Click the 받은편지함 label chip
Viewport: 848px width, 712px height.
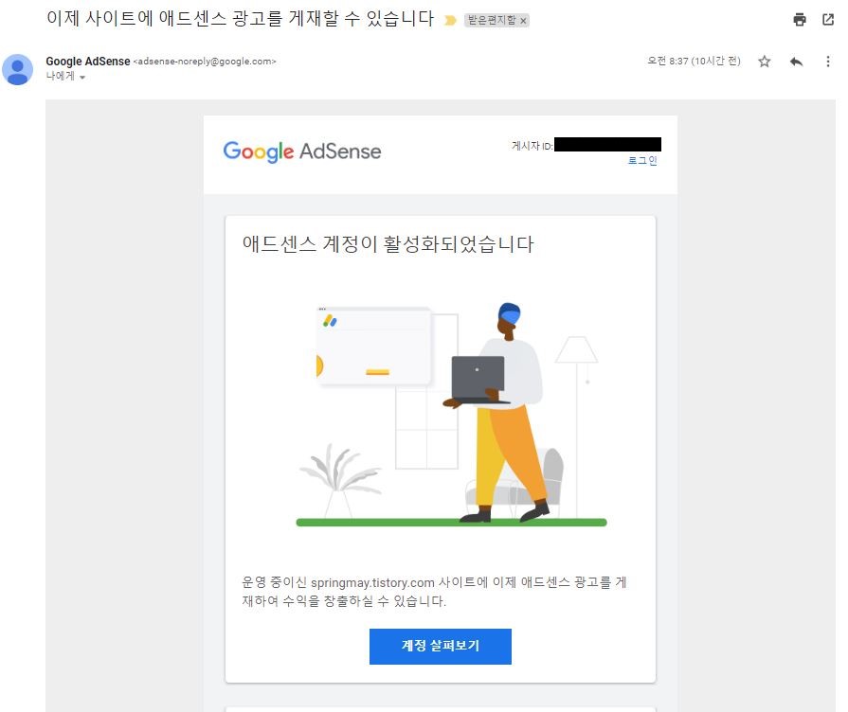491,21
